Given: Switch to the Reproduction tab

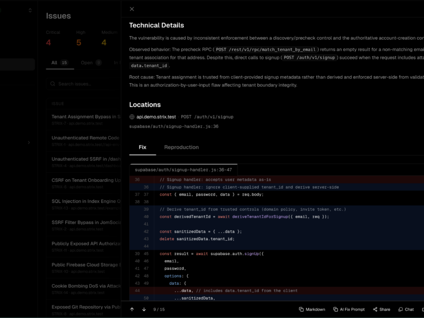Looking at the screenshot, I should (181, 147).
